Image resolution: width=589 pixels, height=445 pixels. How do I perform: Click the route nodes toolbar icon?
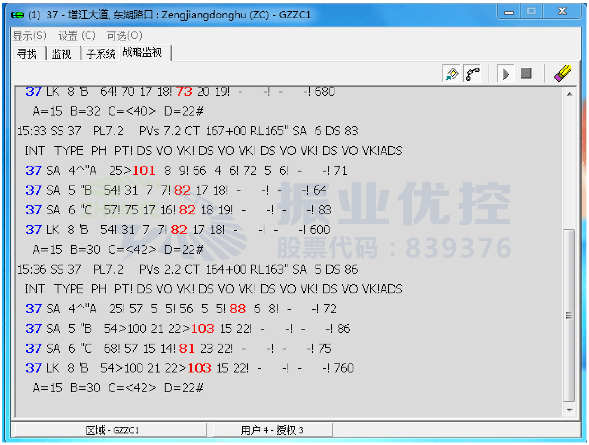pos(472,73)
